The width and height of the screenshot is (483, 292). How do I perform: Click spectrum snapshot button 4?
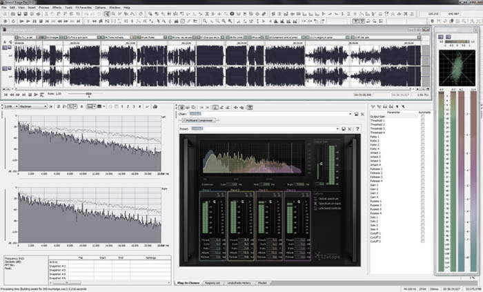point(139,106)
